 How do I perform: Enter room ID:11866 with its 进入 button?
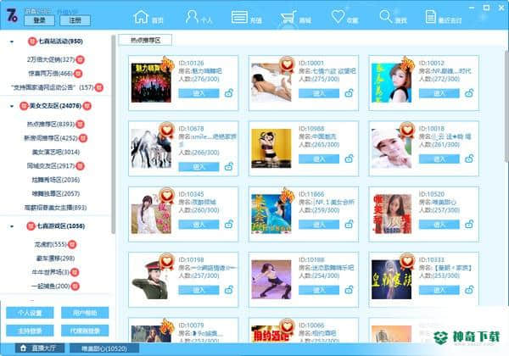[319, 225]
